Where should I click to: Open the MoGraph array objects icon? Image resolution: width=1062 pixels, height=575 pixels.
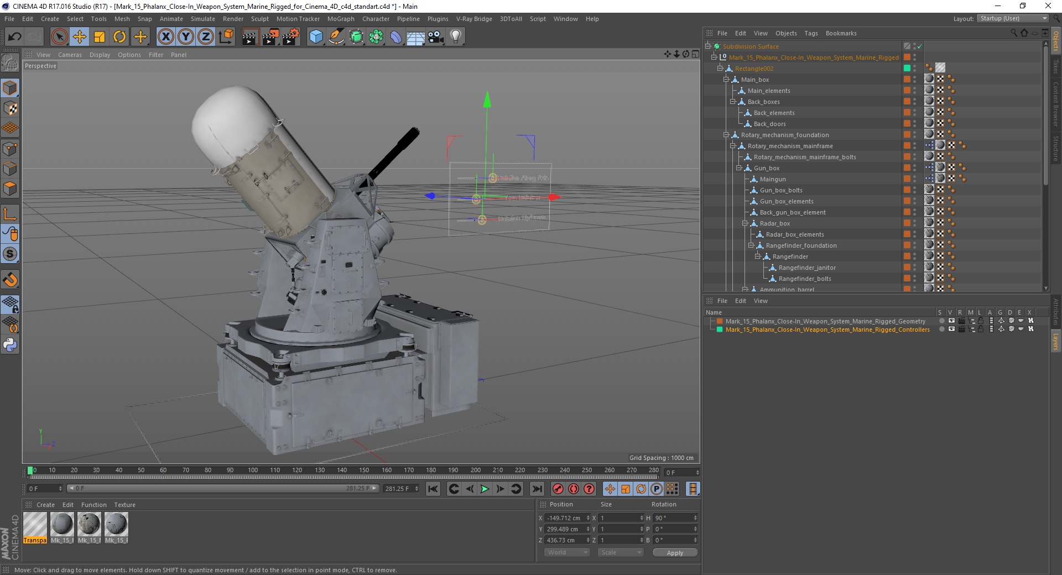pos(376,37)
